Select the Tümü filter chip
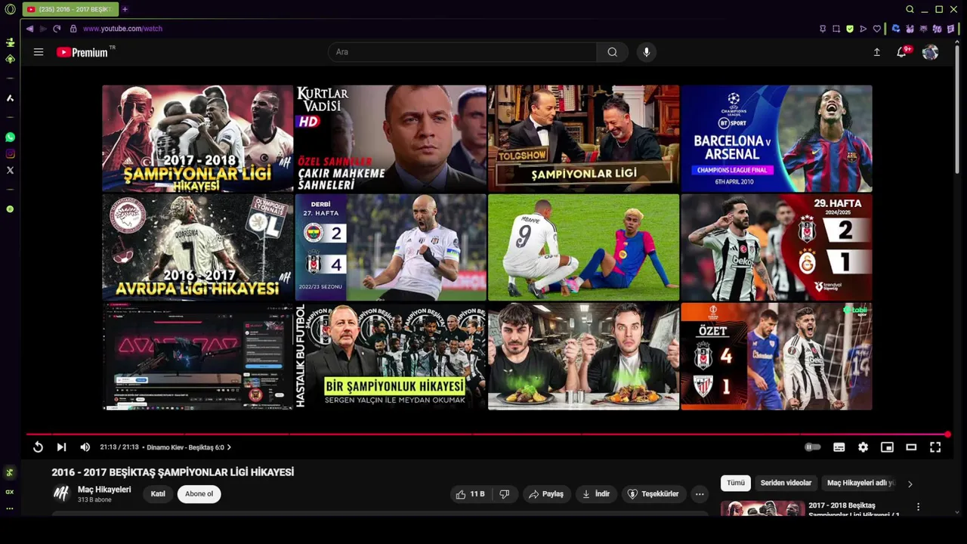The width and height of the screenshot is (967, 544). point(736,483)
